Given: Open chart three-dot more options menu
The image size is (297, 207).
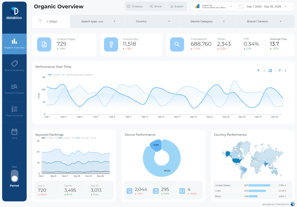Looking at the screenshot, I should (286, 70).
